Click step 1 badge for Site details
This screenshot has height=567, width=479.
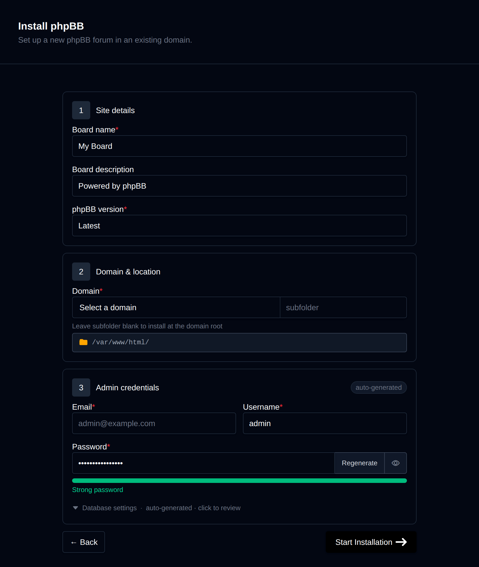pyautogui.click(x=81, y=110)
